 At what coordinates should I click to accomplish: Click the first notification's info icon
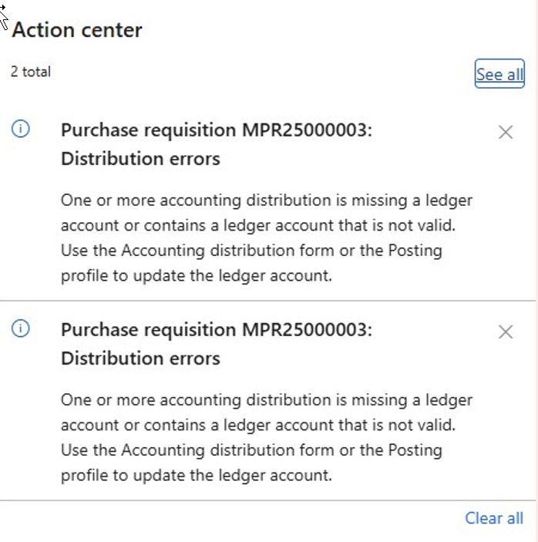coord(20,129)
